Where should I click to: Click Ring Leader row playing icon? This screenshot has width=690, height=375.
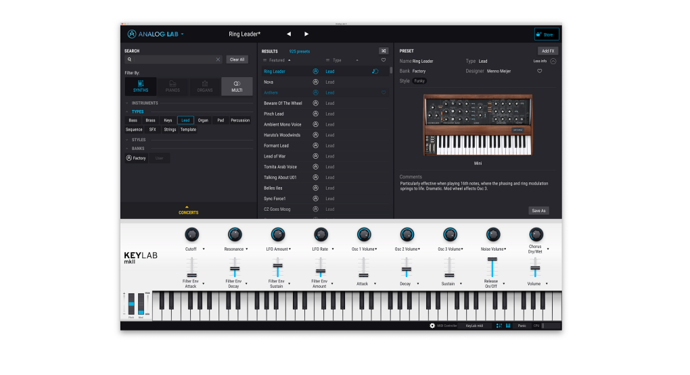point(375,71)
